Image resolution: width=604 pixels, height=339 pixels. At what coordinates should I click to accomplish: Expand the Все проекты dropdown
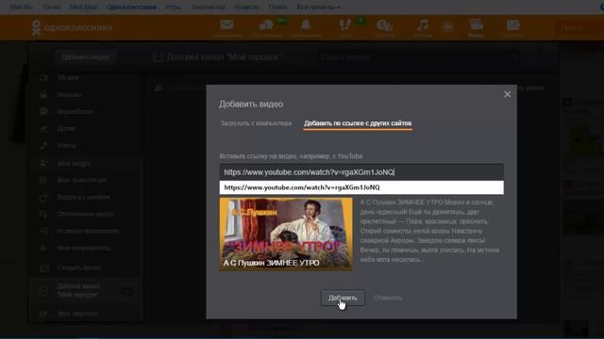(x=318, y=7)
